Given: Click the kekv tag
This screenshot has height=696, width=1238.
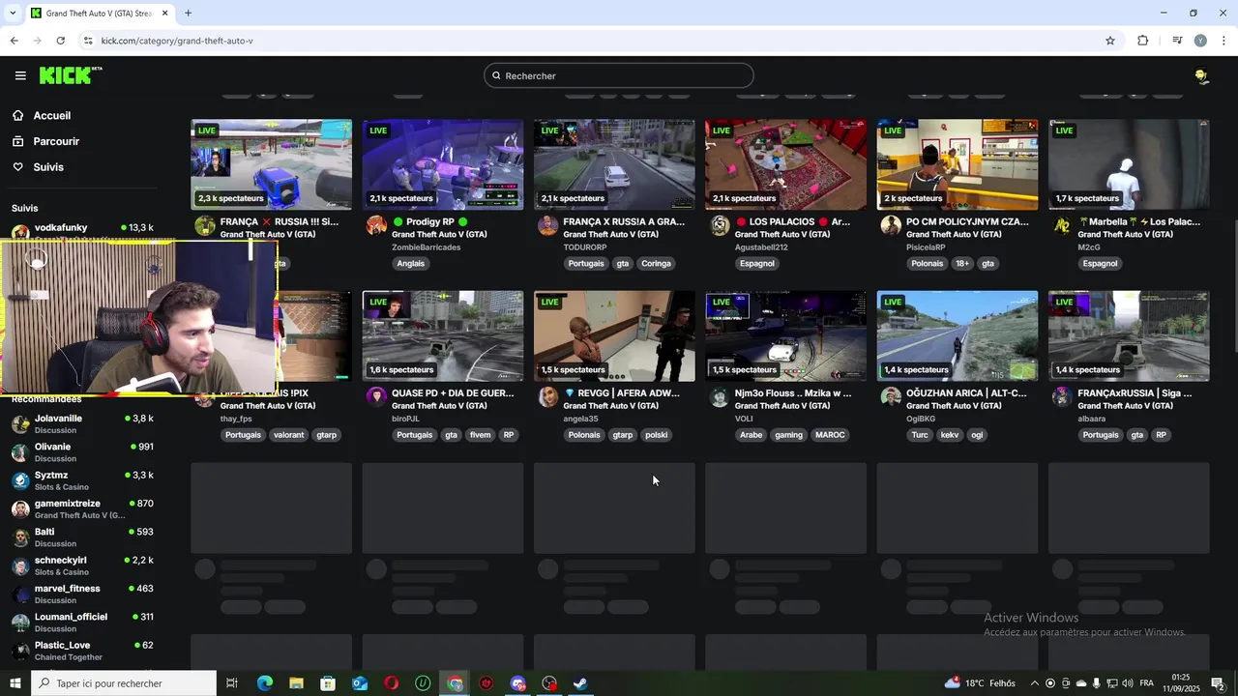Looking at the screenshot, I should click(950, 435).
